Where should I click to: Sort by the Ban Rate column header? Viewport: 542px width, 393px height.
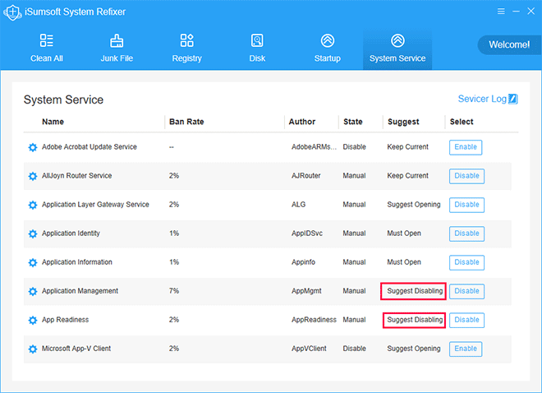tap(186, 122)
